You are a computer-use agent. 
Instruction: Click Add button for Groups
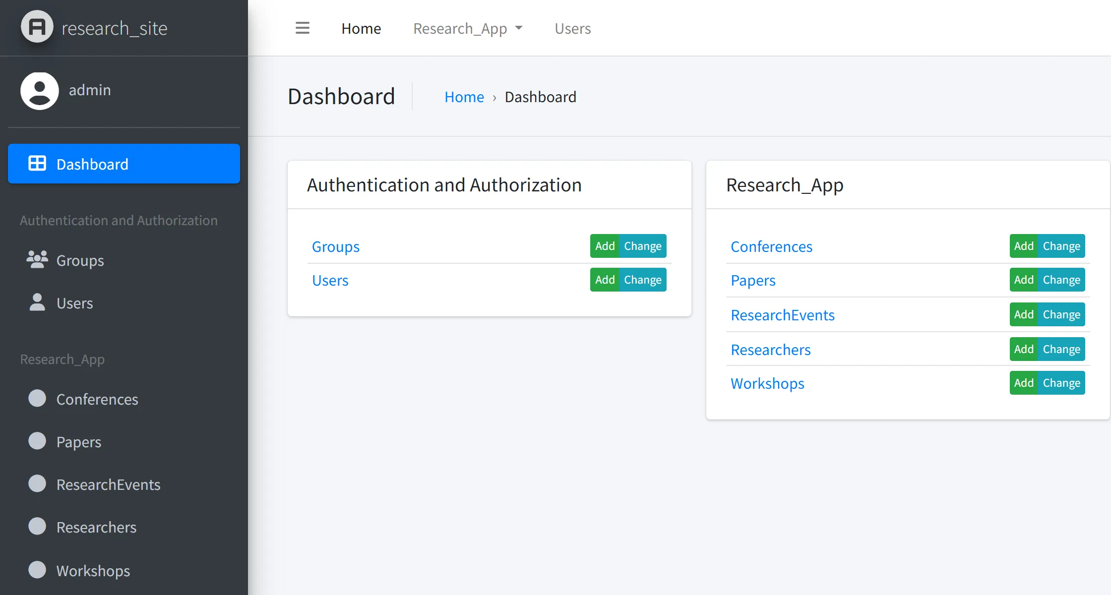(x=605, y=246)
